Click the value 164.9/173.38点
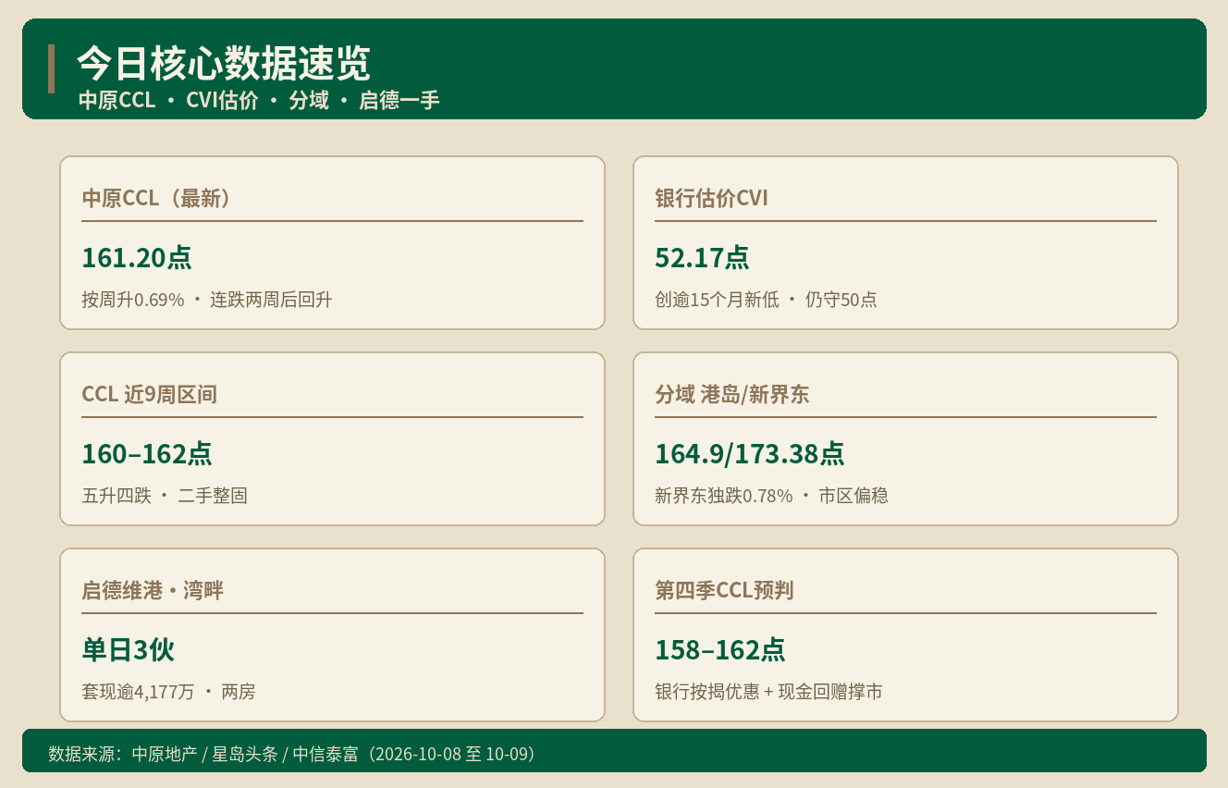The width and height of the screenshot is (1228, 788). tap(749, 453)
